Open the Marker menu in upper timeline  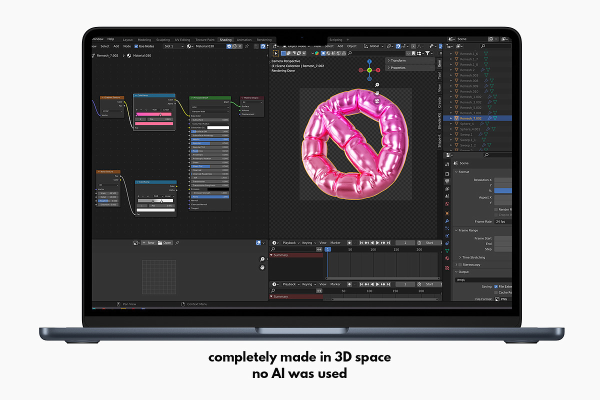pyautogui.click(x=335, y=242)
